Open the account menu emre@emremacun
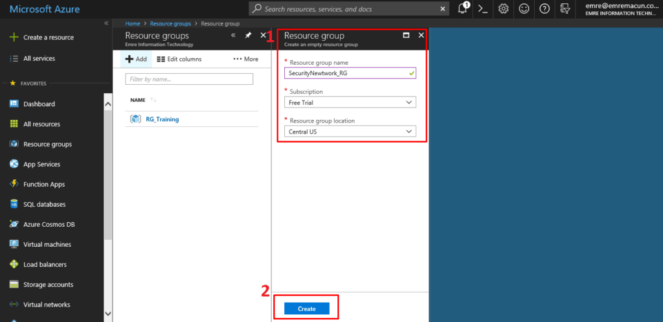 point(620,9)
